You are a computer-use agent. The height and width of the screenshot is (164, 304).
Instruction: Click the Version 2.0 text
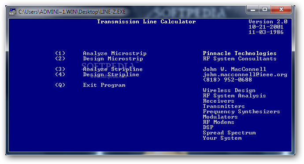(x=268, y=22)
